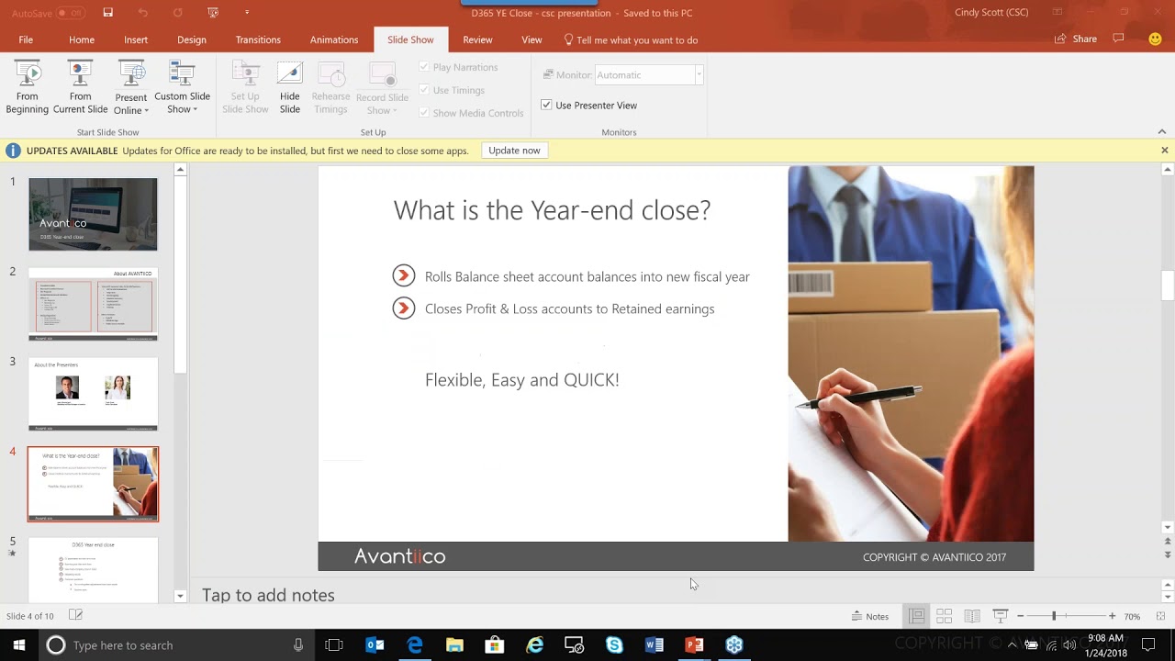Screen dimensions: 1175x661
Task: Switch to Reading View icon
Action: 972,616
